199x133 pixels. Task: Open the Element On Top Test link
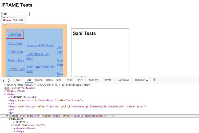coord(38,56)
